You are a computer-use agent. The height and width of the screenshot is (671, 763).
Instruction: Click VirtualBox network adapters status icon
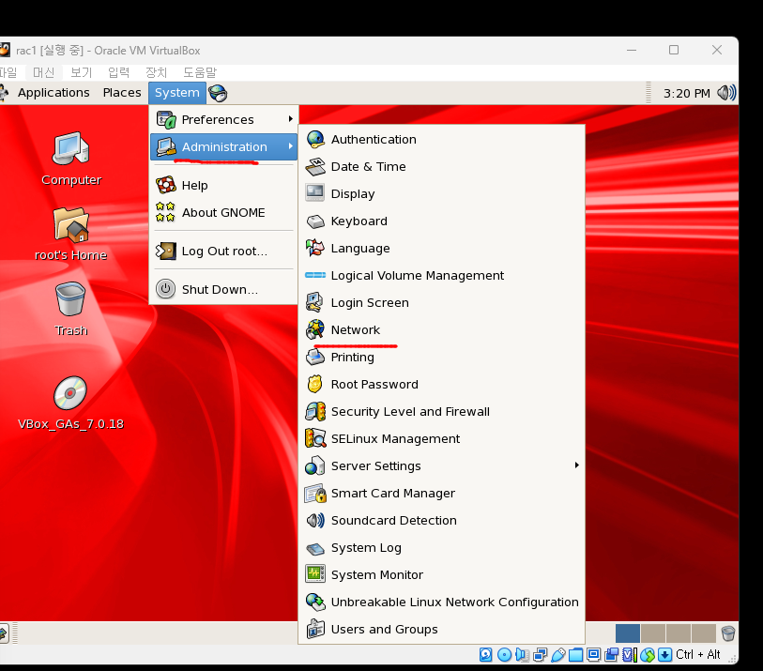pyautogui.click(x=540, y=654)
